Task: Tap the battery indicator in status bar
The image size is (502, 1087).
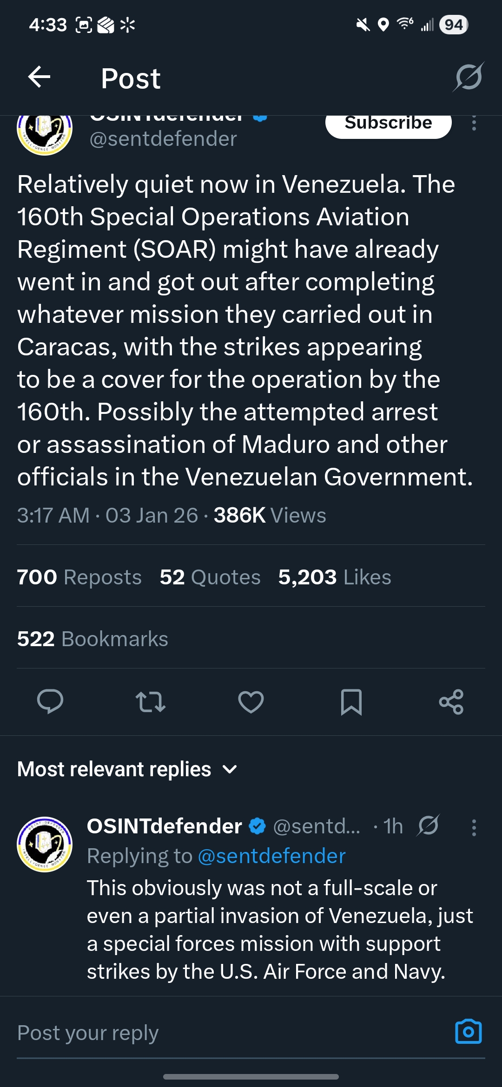Action: pyautogui.click(x=453, y=25)
